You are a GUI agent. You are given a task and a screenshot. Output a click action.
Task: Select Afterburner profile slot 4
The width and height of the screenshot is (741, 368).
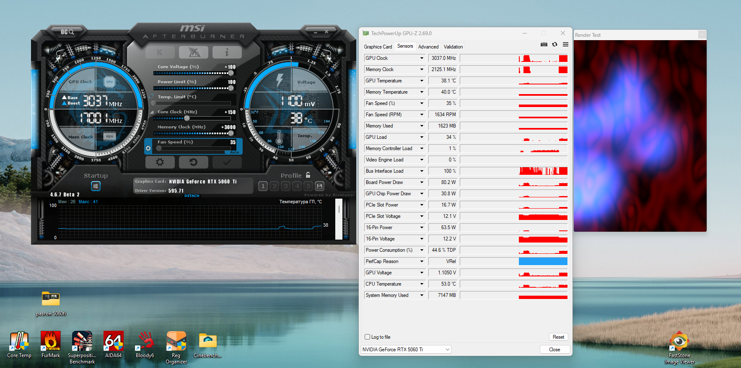click(297, 186)
